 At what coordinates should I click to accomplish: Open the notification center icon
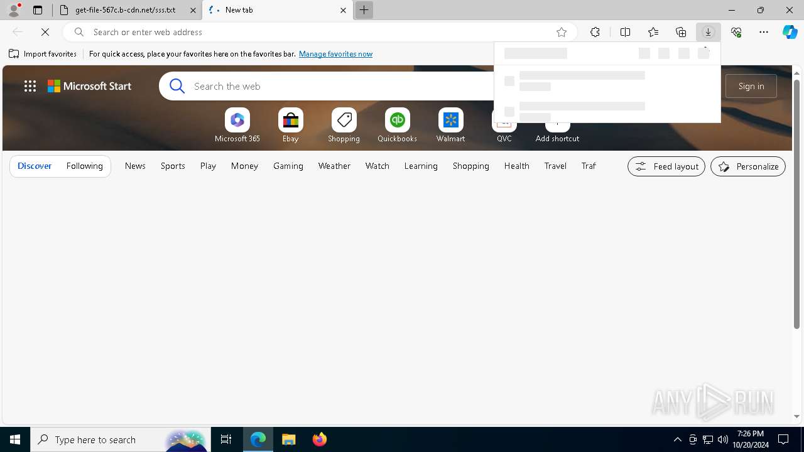[783, 439]
